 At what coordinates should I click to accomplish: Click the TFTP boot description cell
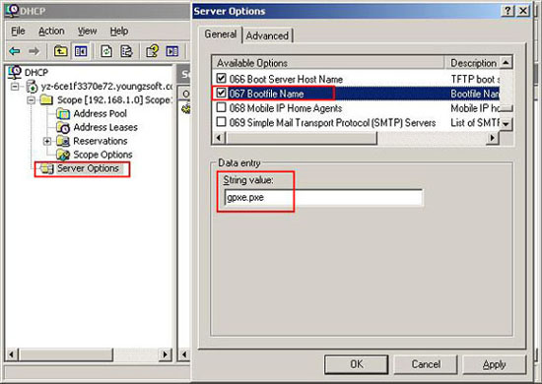pos(475,79)
